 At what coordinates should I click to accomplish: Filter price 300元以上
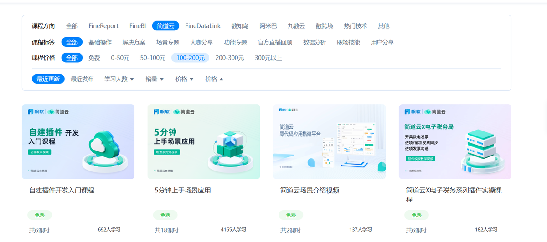[x=268, y=58]
